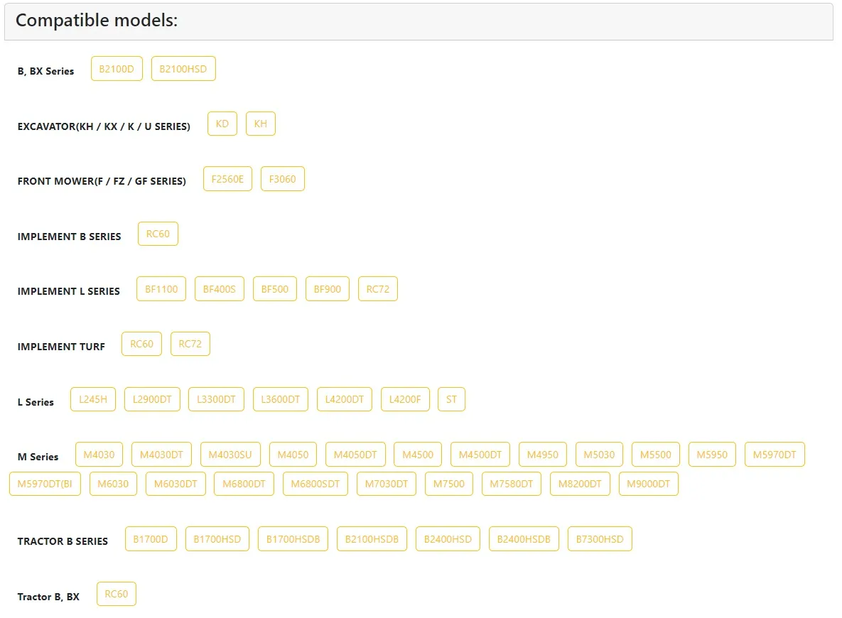
Task: Select the M6800SDT model tag
Action: pyautogui.click(x=315, y=483)
